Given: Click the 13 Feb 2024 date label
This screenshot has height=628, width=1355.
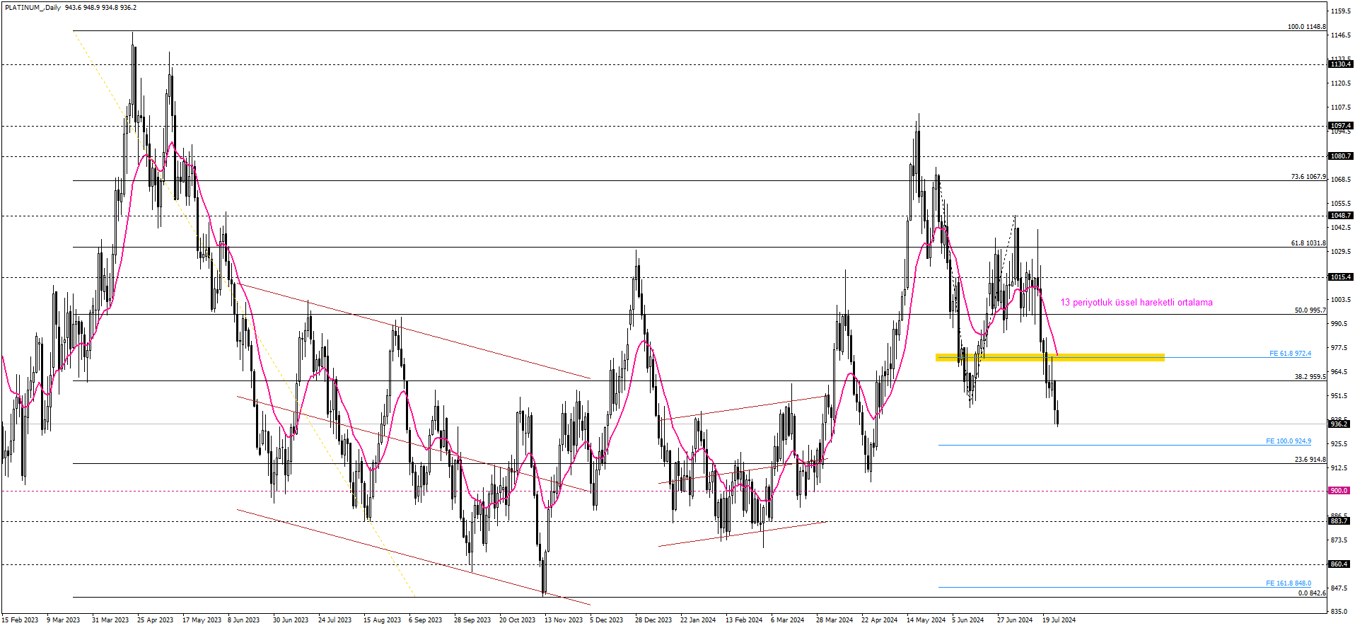Looking at the screenshot, I should (x=744, y=620).
